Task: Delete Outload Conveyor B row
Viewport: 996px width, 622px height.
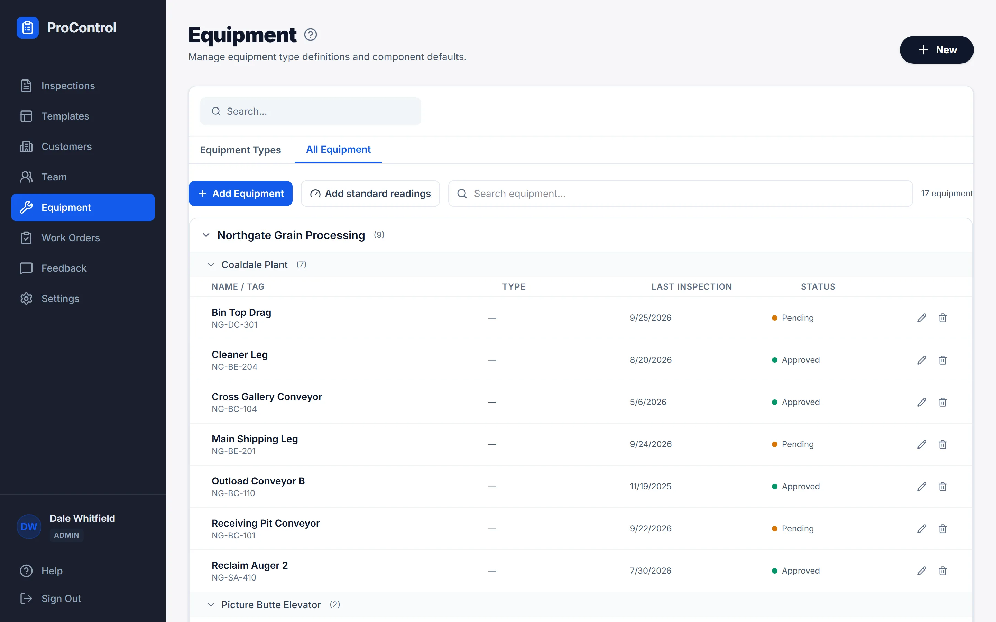Action: [942, 487]
